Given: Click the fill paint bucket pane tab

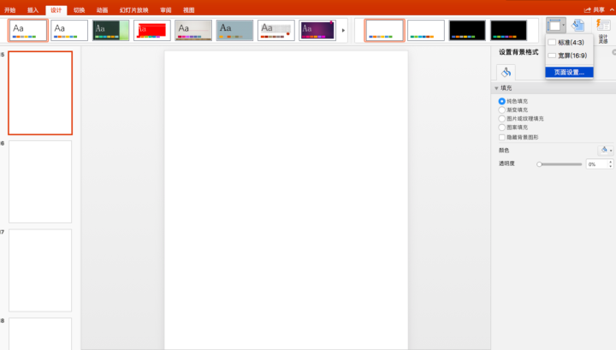Looking at the screenshot, I should (506, 72).
